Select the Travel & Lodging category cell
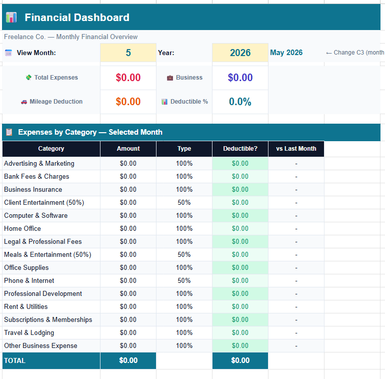The image size is (385, 379). tap(51, 333)
